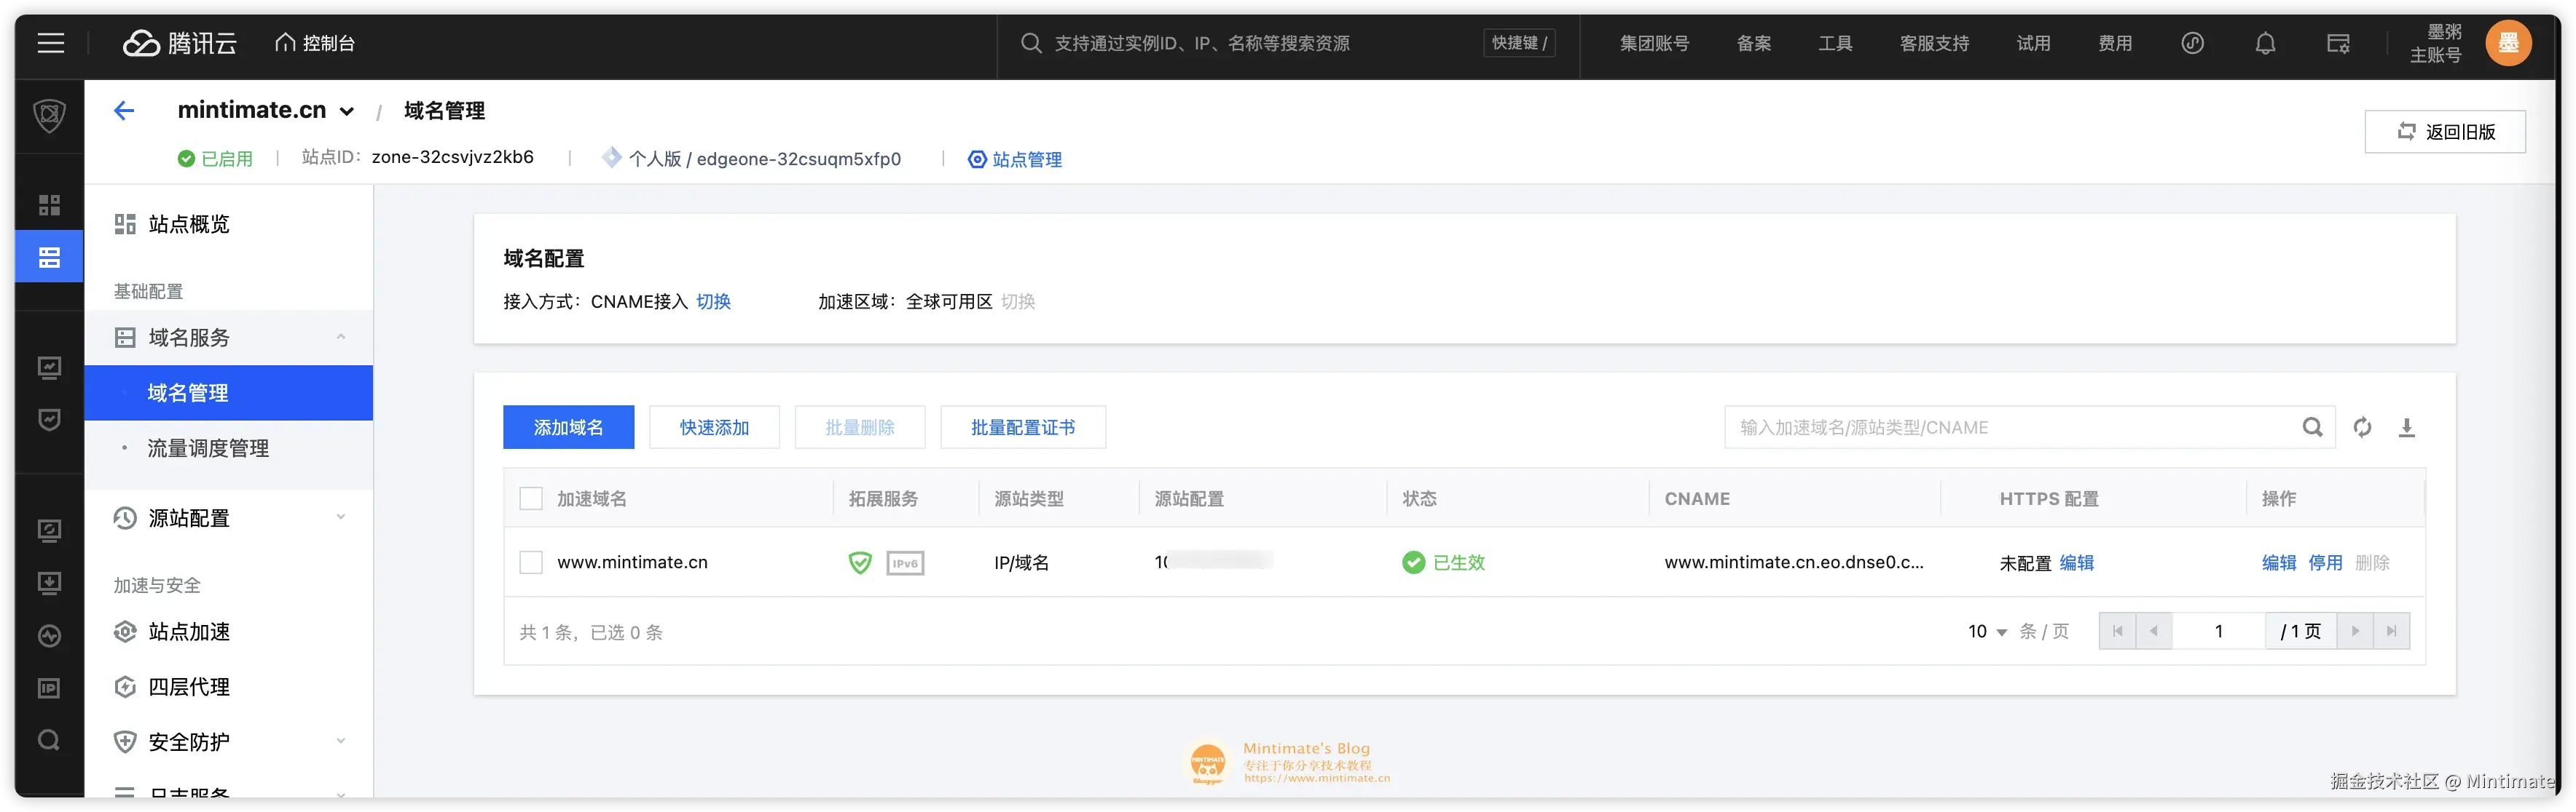This screenshot has width=2576, height=812.
Task: Open 试用 in top navigation
Action: (2033, 43)
